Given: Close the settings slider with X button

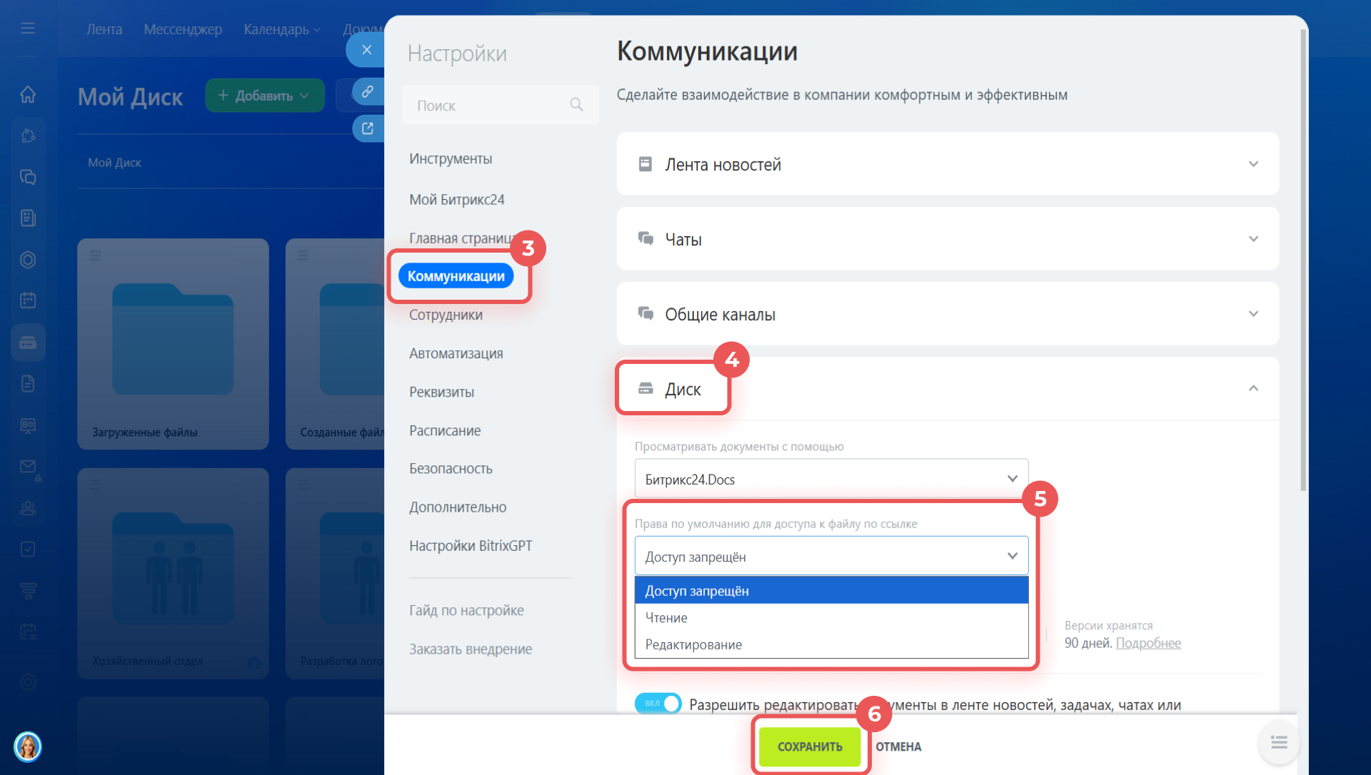Looking at the screenshot, I should 366,50.
